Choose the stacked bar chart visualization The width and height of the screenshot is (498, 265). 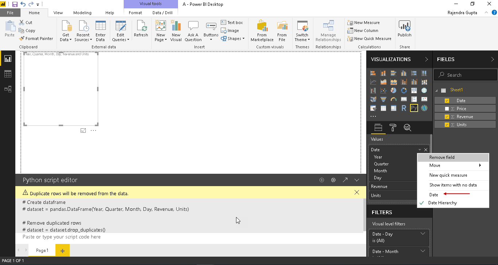(x=373, y=73)
